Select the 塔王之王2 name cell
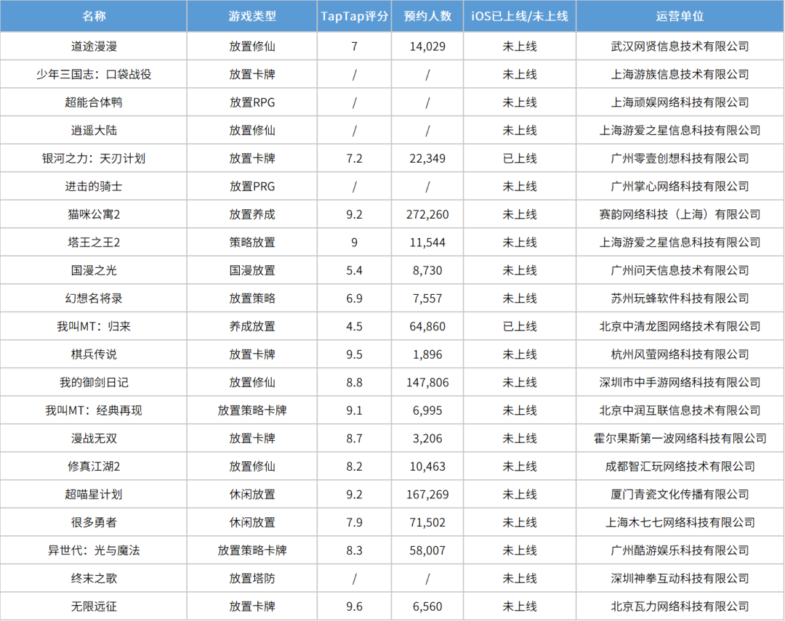 (x=94, y=242)
